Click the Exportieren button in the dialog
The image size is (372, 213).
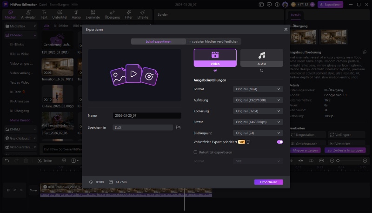269,182
